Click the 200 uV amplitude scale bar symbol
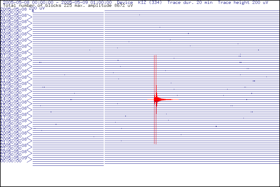Screen dimensions: 280x187 pyautogui.click(x=33, y=11)
